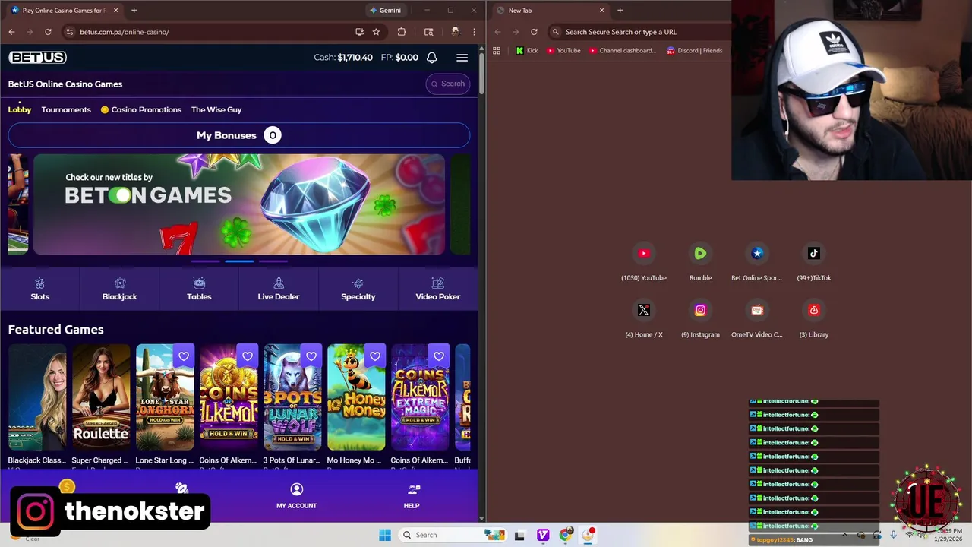Open My Account in bottom bar
The image size is (972, 547).
pos(296,495)
